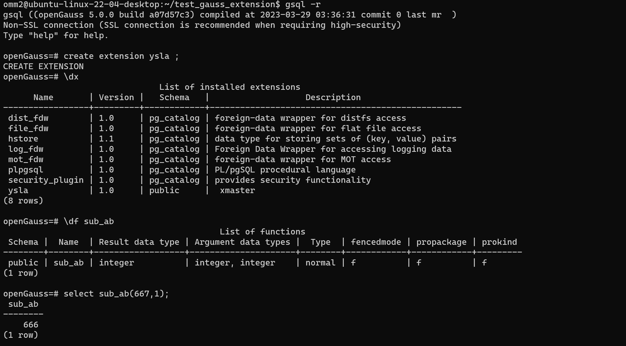Image resolution: width=626 pixels, height=346 pixels.
Task: Click the mot_fdw extension name
Action: coord(26,159)
